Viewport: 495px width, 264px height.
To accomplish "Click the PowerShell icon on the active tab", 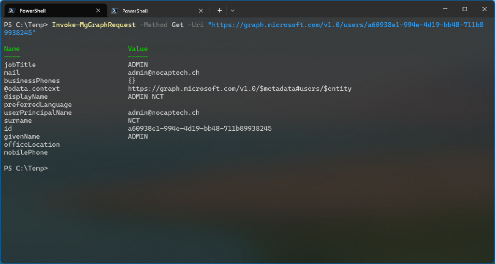I will [11, 11].
